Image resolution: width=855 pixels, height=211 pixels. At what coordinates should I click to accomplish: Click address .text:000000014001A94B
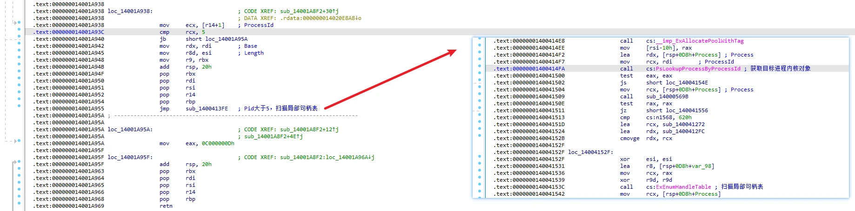pos(69,67)
